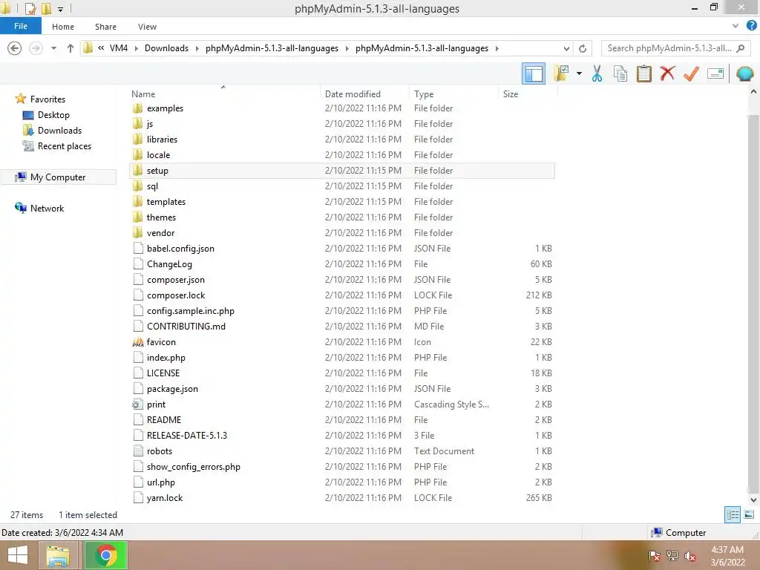
Task: Expand the arrow after Downloads breadcrumb
Action: click(197, 48)
